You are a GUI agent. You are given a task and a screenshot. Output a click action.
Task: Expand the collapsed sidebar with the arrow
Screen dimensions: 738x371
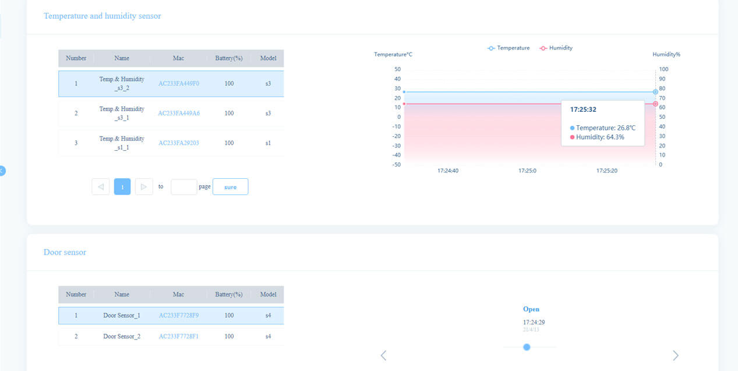pyautogui.click(x=2, y=171)
